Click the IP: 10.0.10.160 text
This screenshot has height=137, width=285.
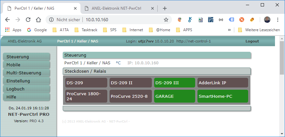tap(143, 63)
